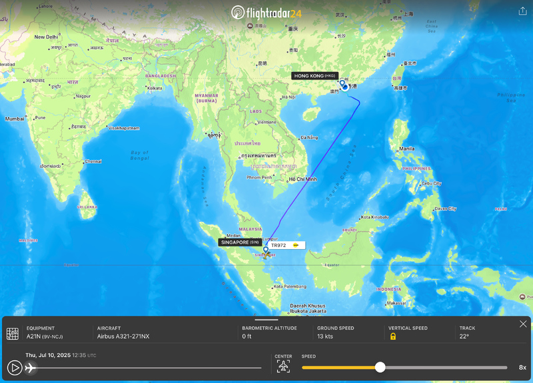This screenshot has height=383, width=533.
Task: Click the A21N (9V-NCJ) equipment text
Action: [x=45, y=336]
